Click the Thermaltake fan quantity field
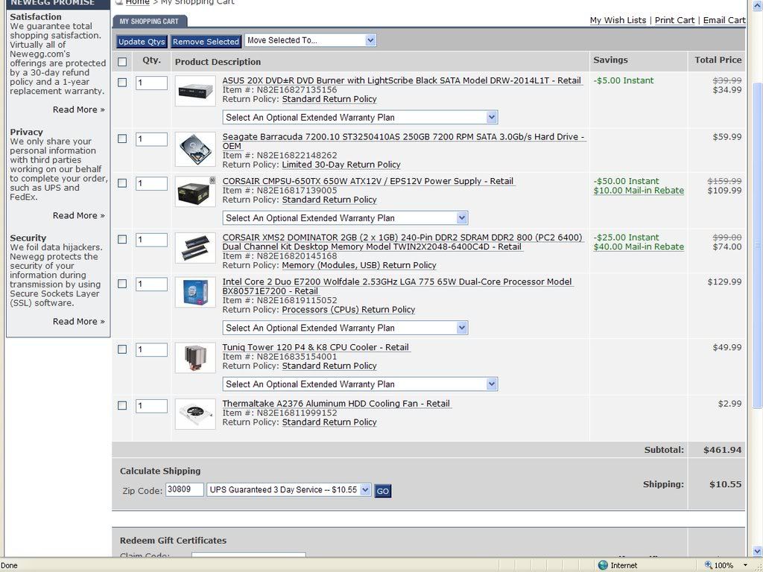The height and width of the screenshot is (572, 763). [x=151, y=406]
